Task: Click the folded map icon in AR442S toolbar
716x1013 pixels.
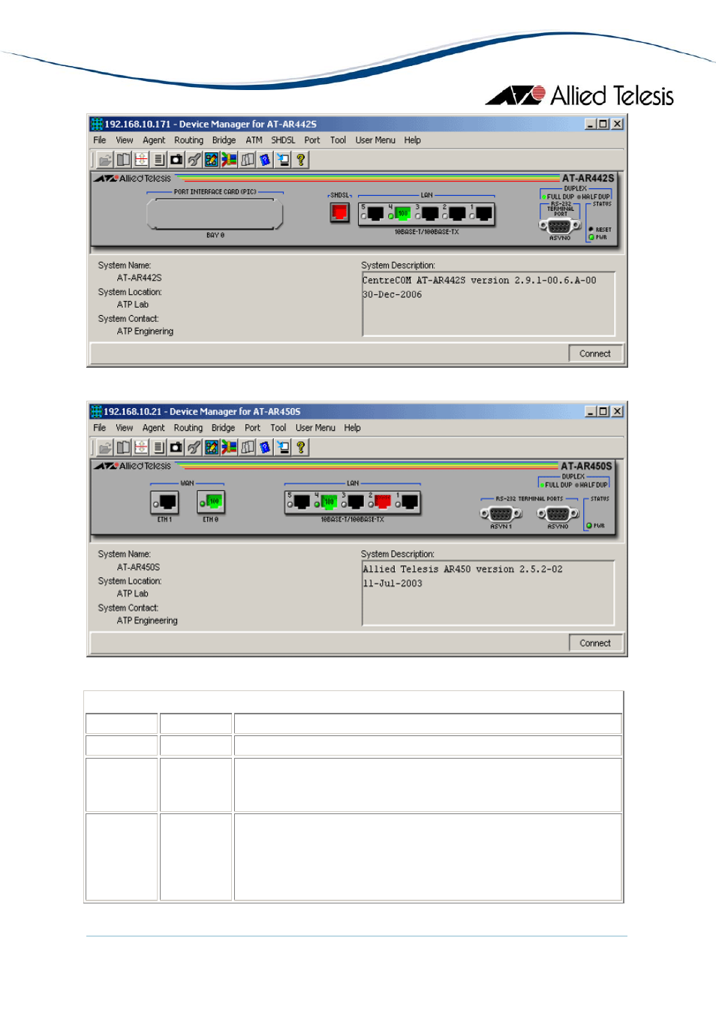Action: [x=248, y=160]
